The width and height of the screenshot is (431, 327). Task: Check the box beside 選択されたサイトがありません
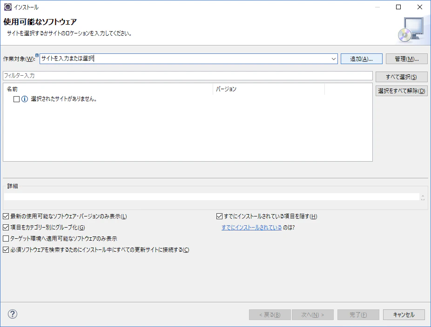16,99
